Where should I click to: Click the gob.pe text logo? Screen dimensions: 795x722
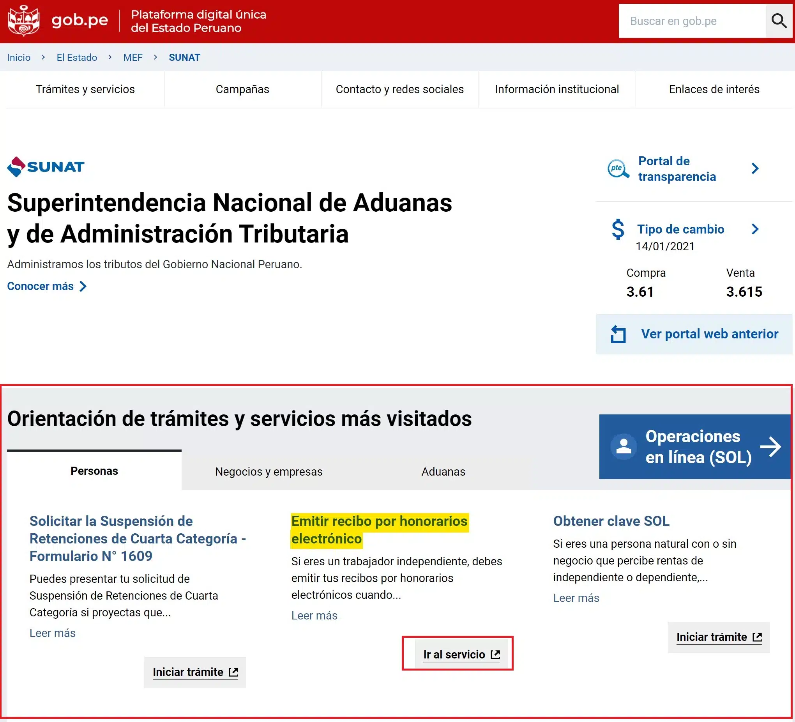[79, 21]
